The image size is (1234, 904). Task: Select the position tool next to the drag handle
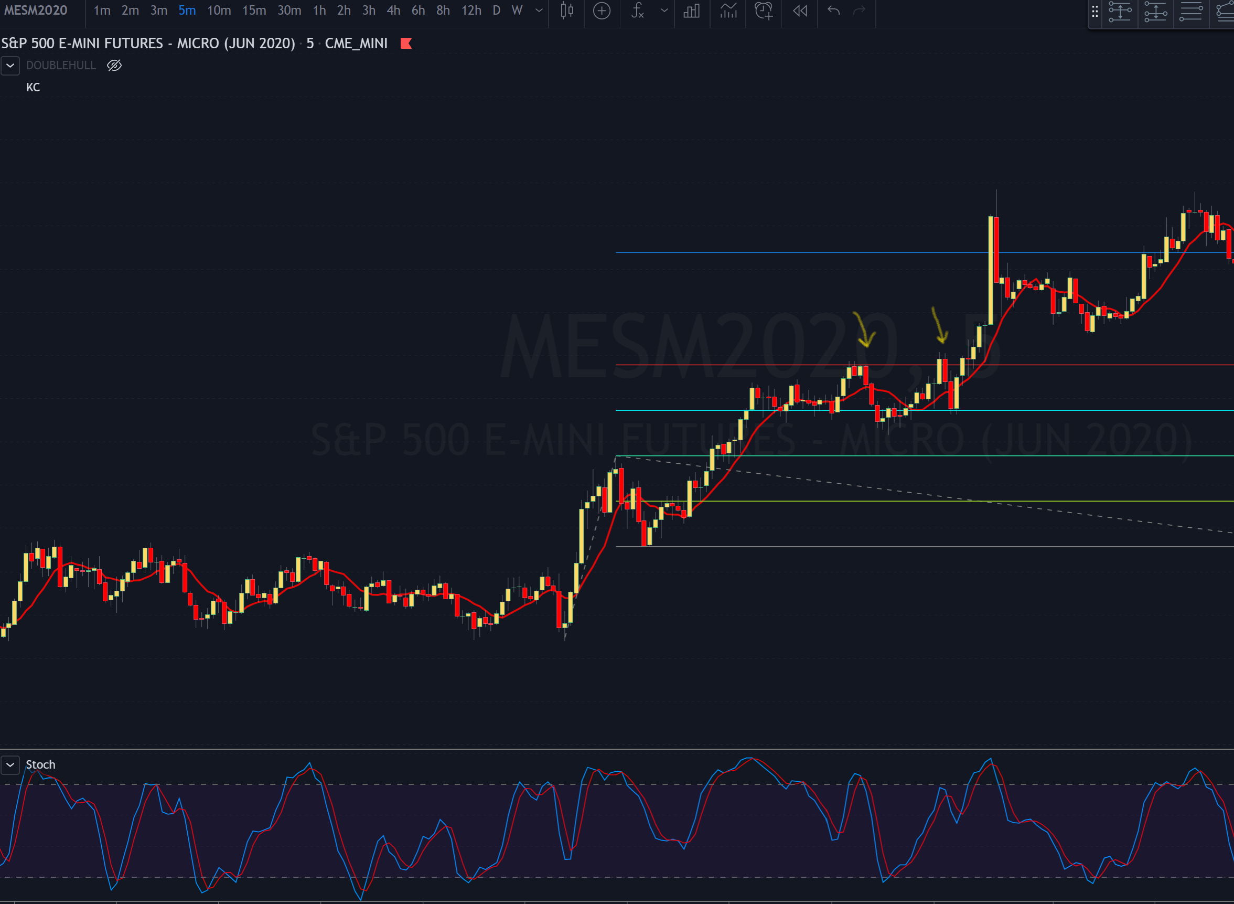1120,12
